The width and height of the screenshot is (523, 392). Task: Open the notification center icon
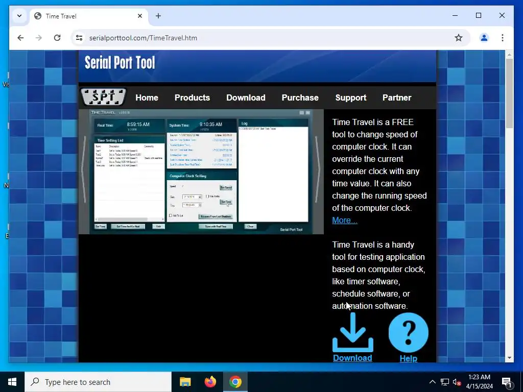coord(507,382)
